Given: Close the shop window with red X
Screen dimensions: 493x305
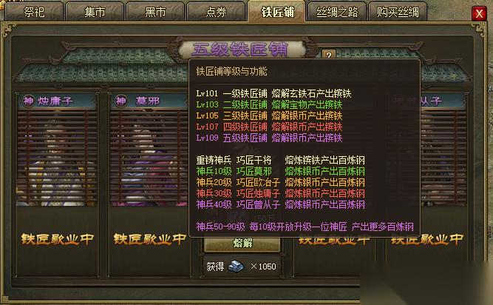Looking at the screenshot, I should coord(479,13).
